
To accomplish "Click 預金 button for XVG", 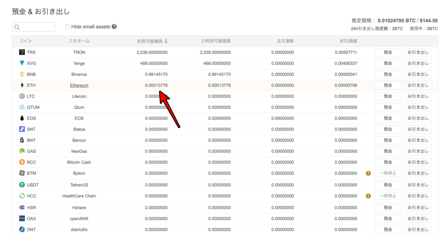I will point(388,63).
